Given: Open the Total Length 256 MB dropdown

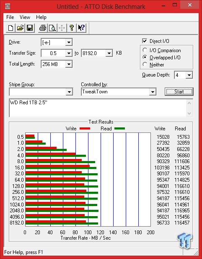Looking at the screenshot, I should (x=69, y=64).
